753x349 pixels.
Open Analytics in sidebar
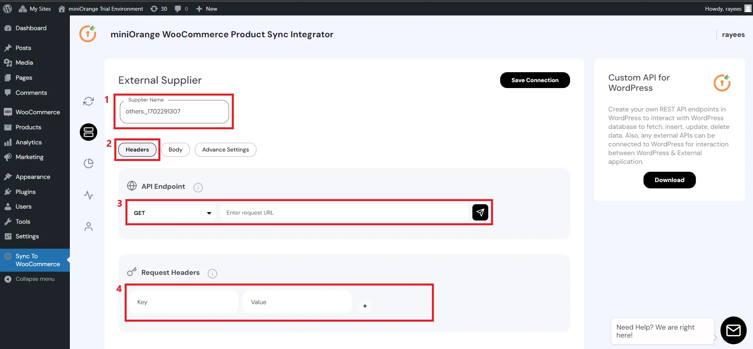[x=35, y=142]
